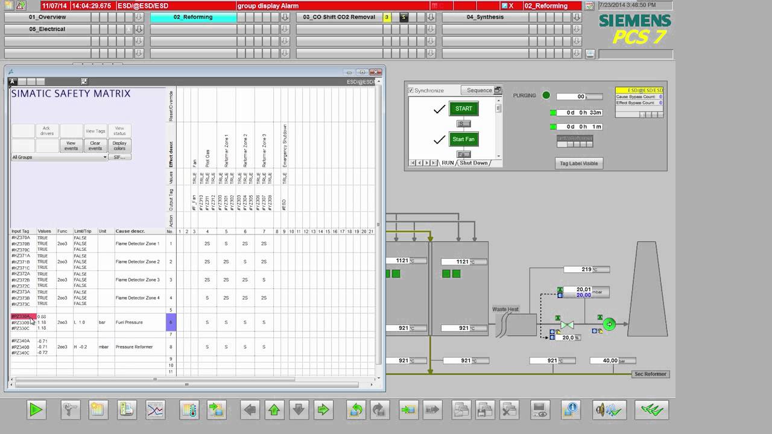Expand the 01_Overview area arrow dropdown
The width and height of the screenshot is (772, 434).
[139, 17]
